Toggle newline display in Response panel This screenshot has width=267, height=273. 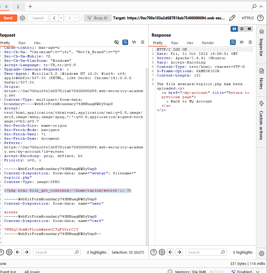tap(242, 42)
